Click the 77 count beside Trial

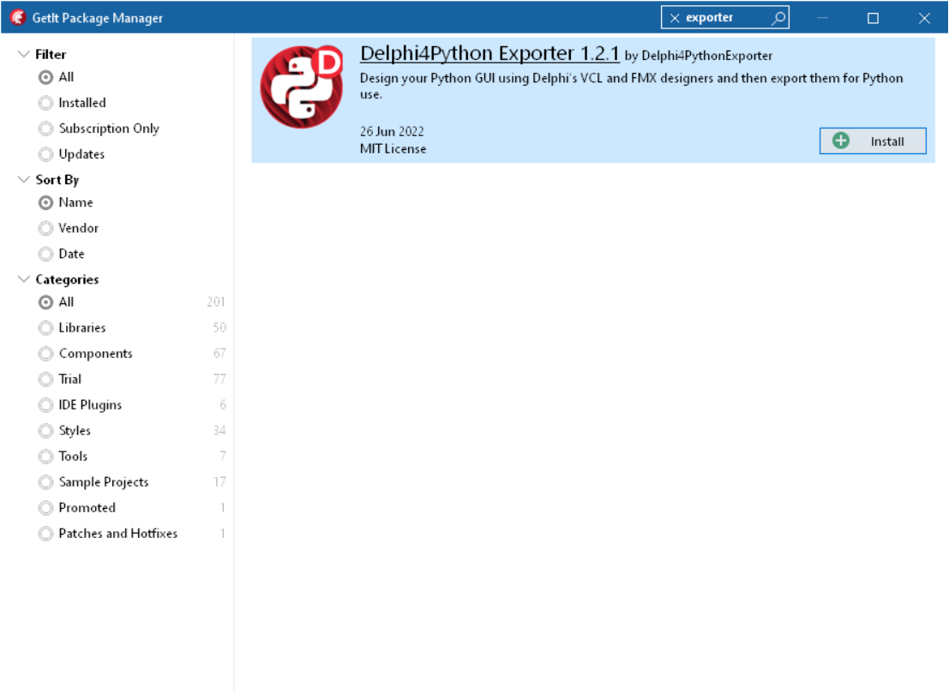click(x=219, y=379)
